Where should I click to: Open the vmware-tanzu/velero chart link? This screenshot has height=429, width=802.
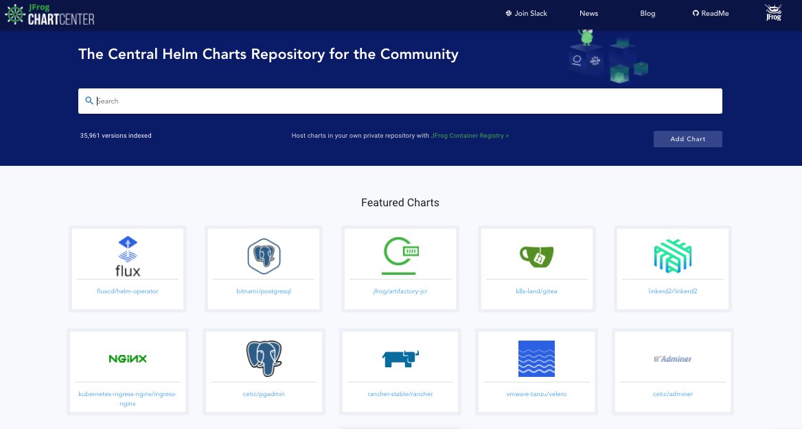(536, 394)
